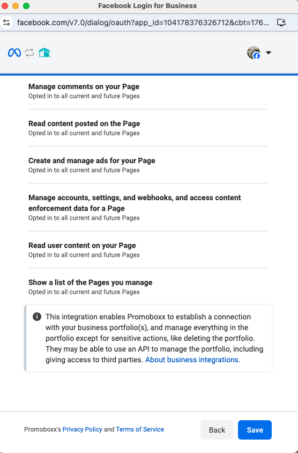Click the site settings icon in address bar
This screenshot has height=453, width=298.
tap(6, 23)
